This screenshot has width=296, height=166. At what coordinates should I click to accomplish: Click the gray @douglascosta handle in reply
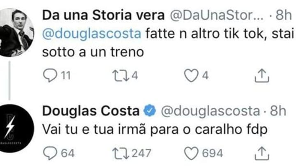tap(210, 111)
